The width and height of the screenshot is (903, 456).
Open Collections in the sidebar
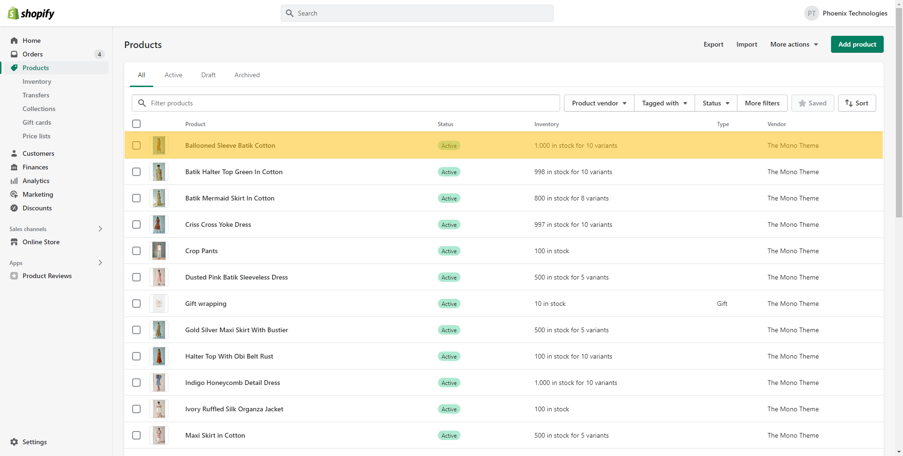point(39,109)
